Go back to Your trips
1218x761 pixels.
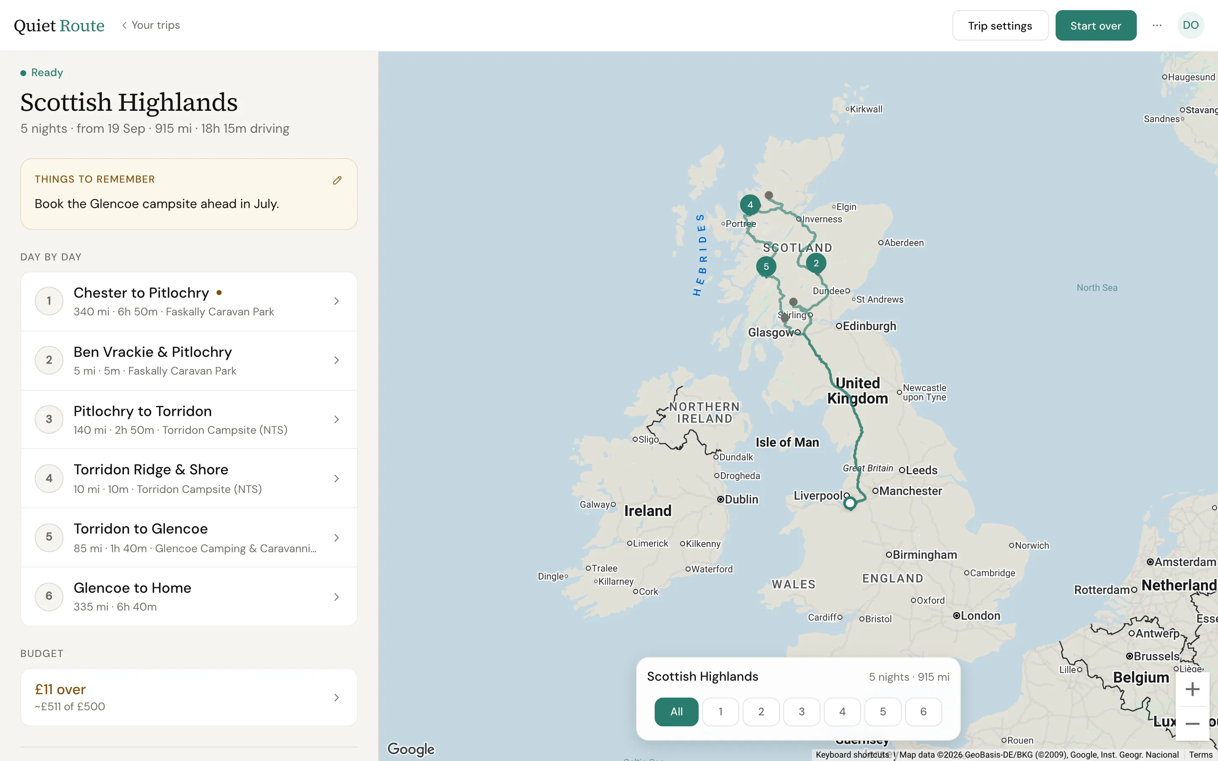click(x=151, y=25)
